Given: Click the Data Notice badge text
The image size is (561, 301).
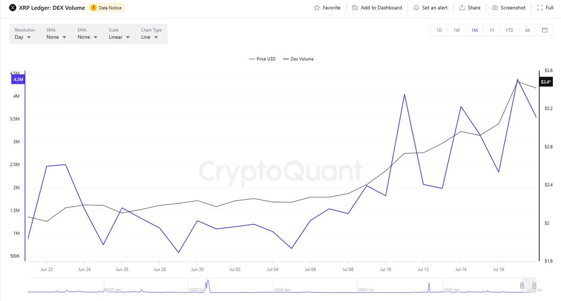Looking at the screenshot, I should tap(110, 8).
